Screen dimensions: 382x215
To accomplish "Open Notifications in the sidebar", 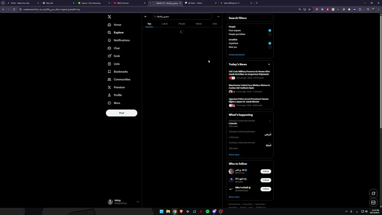I will 119,40.
